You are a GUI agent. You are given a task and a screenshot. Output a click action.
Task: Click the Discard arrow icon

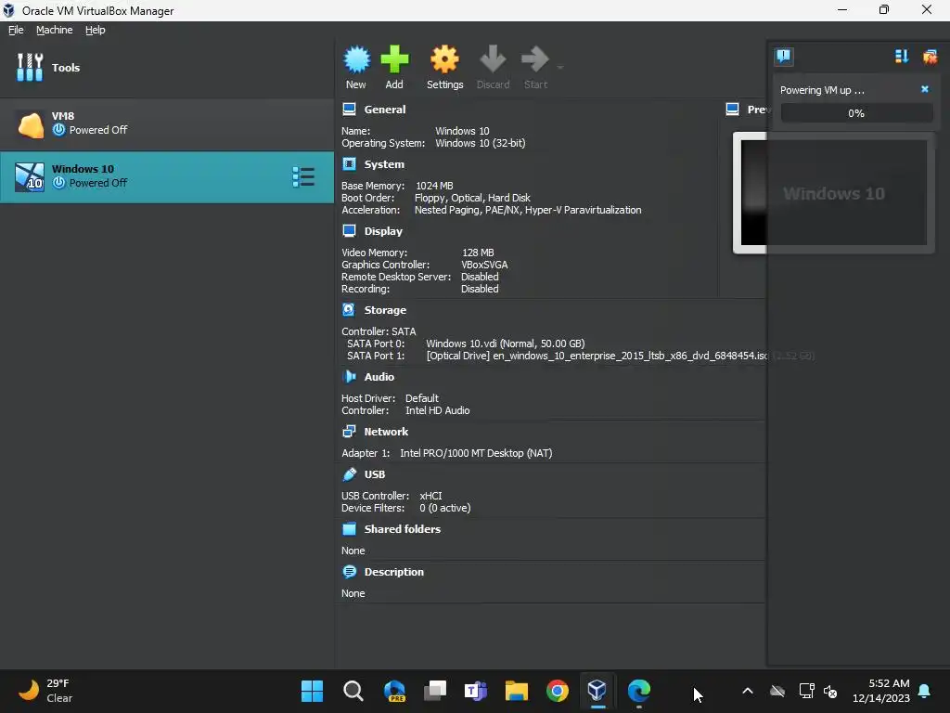coord(493,59)
